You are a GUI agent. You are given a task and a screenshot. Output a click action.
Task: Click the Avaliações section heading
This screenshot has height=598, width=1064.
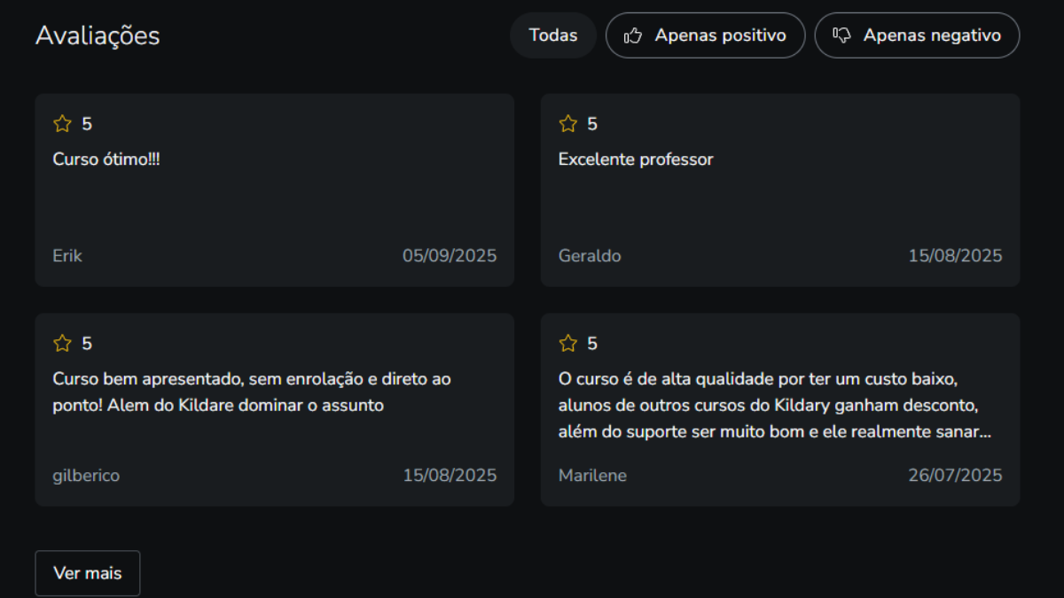(98, 35)
